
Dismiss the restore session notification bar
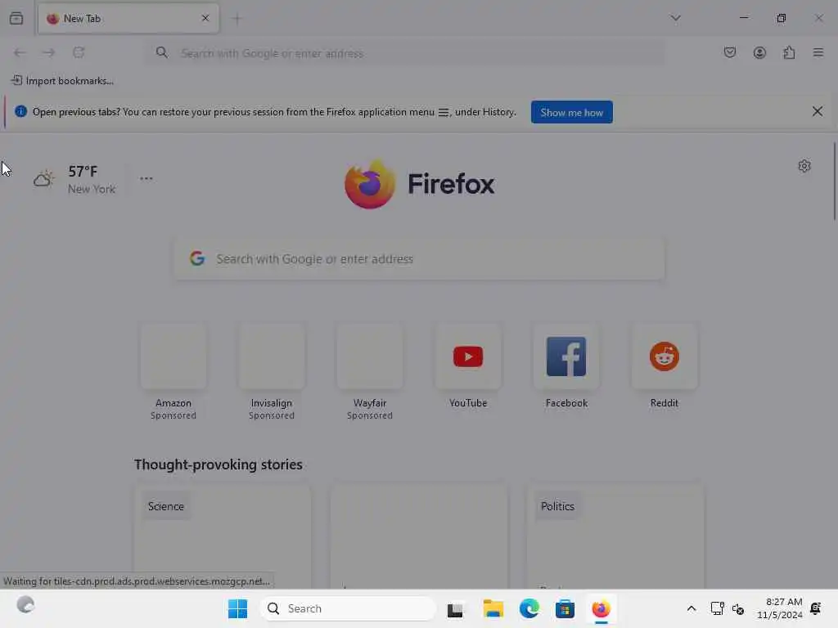[x=818, y=111]
